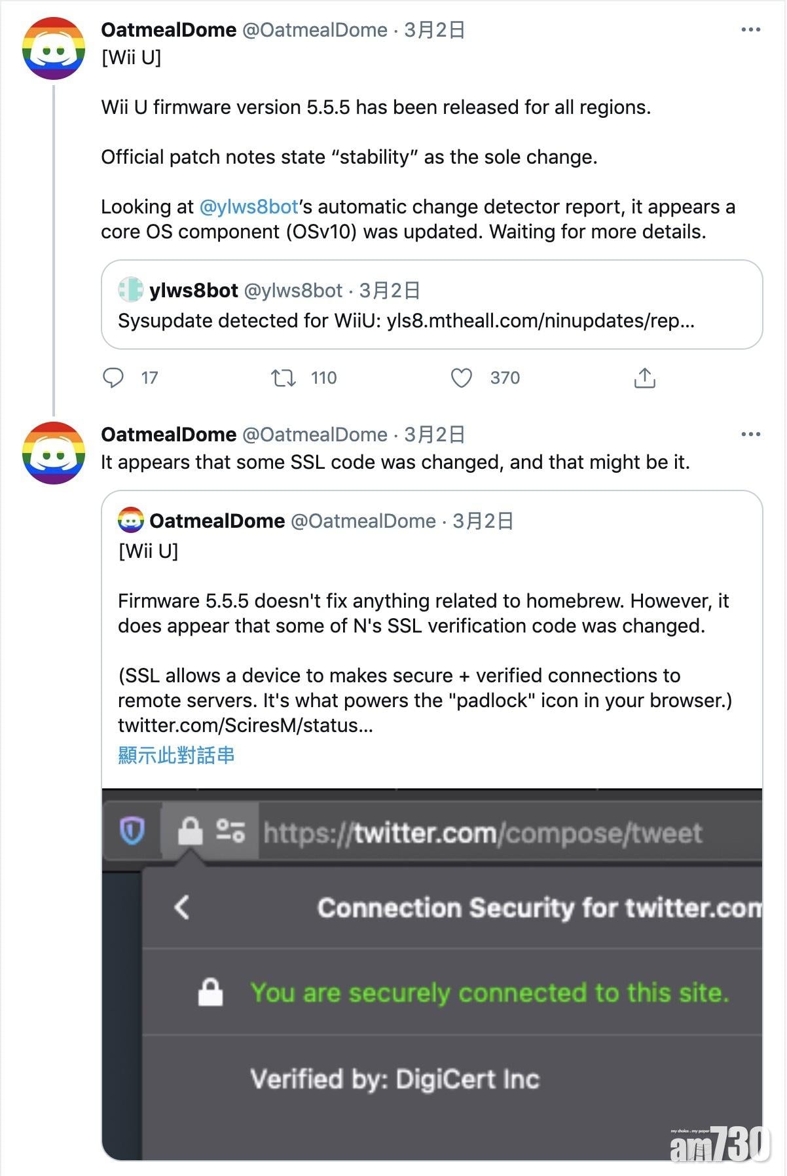Retweet the Wii U firmware tweet
Viewport: 787px width, 1176px height.
[x=284, y=378]
